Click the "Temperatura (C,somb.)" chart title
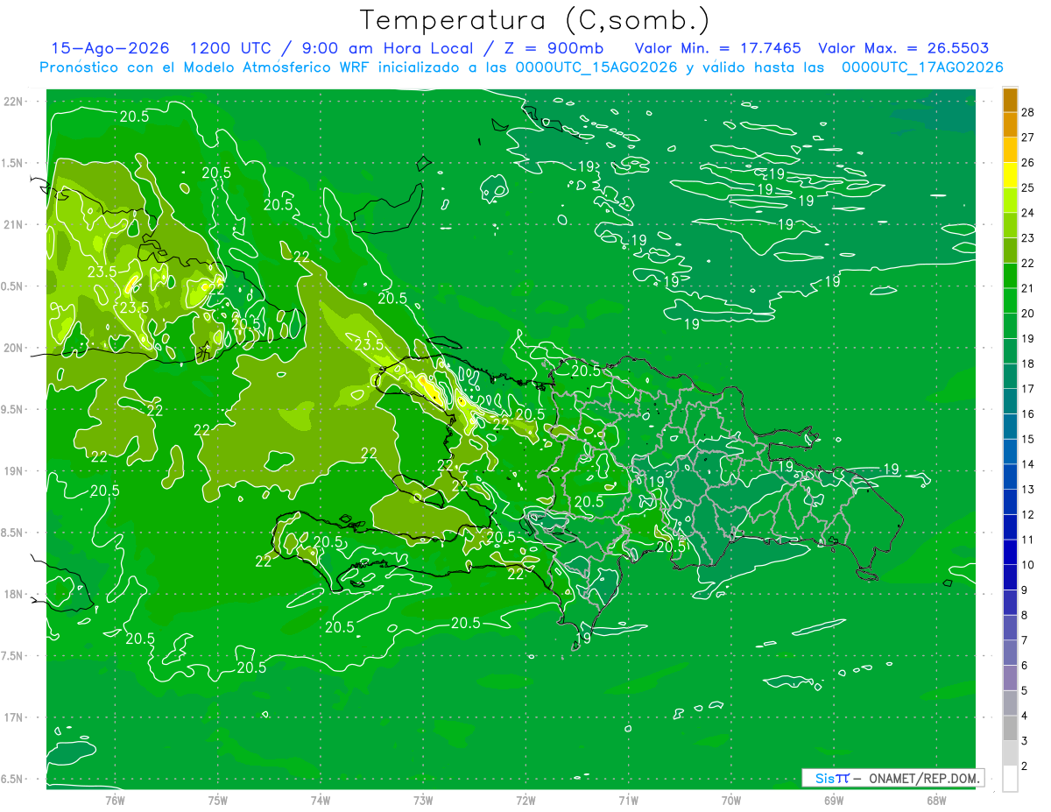 click(535, 20)
